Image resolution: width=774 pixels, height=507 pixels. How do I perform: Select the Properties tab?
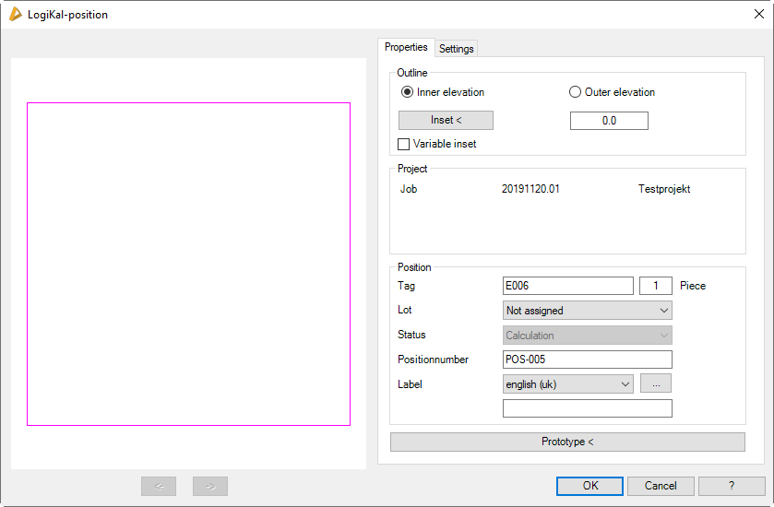[406, 48]
